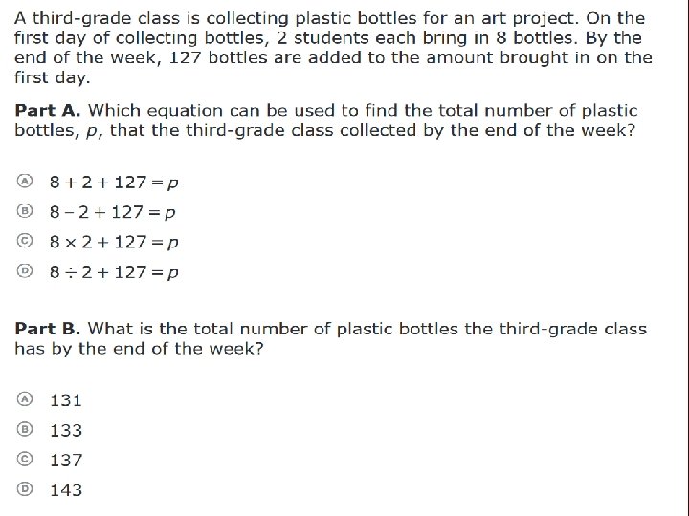Click the equation text 8 − 2 + 127 = p
689x516 pixels.
point(114,212)
